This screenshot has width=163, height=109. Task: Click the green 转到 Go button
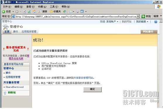tap(146, 16)
